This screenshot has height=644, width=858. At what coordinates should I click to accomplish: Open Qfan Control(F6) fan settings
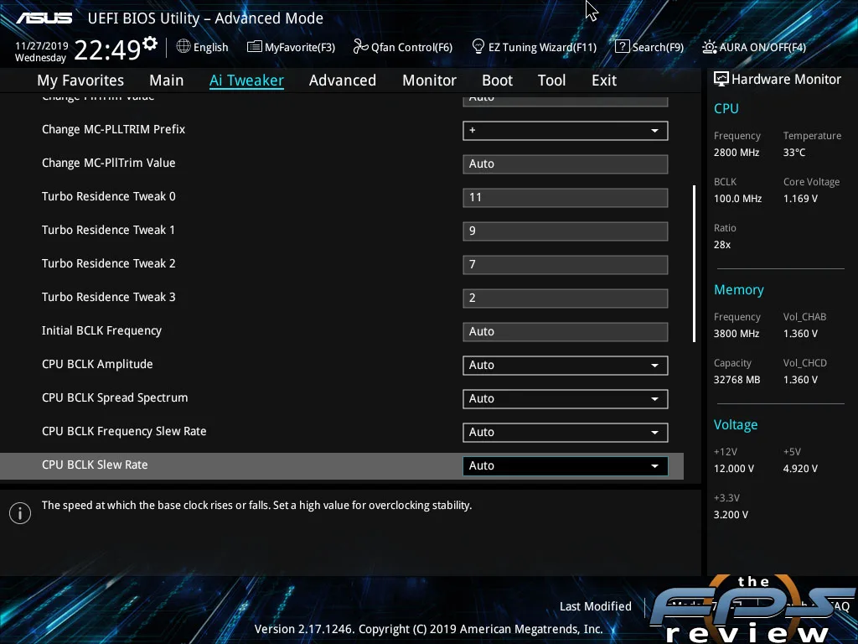(x=402, y=47)
